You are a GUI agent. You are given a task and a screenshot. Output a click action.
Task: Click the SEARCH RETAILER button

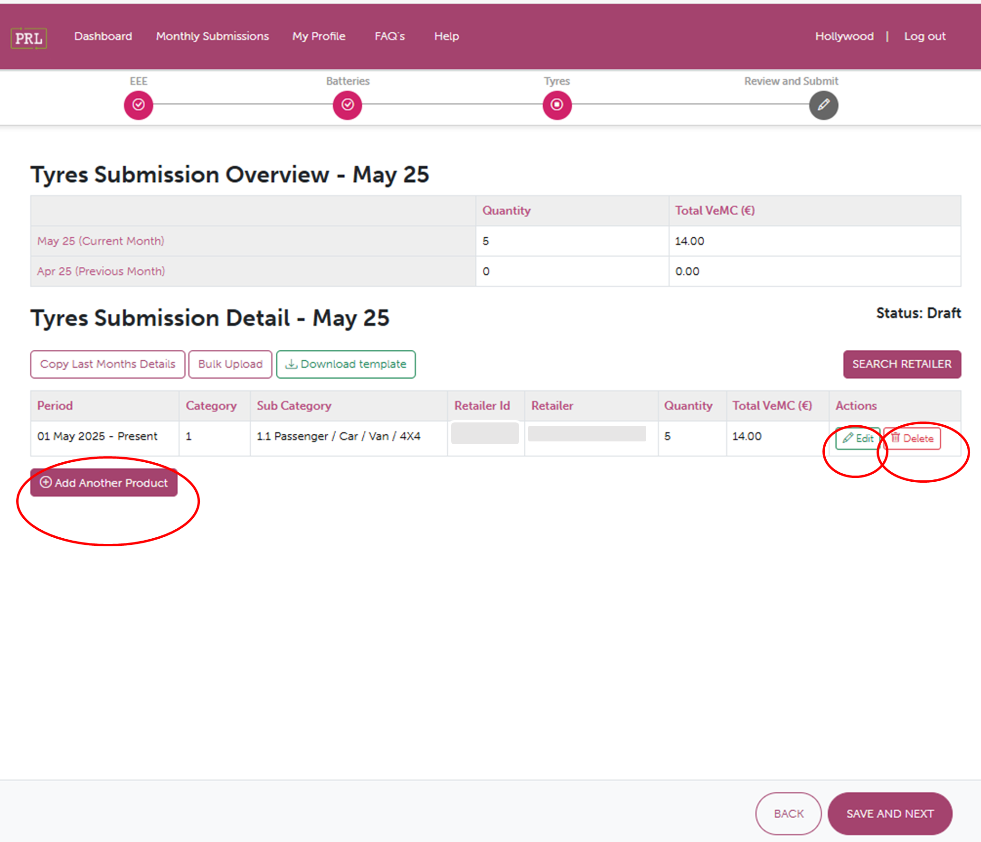pyautogui.click(x=902, y=364)
